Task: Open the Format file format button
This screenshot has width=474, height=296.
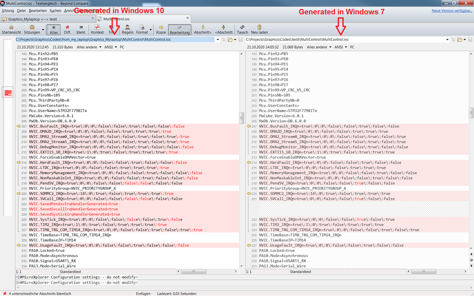Action: (142, 29)
